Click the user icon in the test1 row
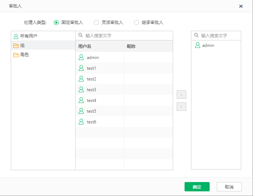 pos(81,68)
